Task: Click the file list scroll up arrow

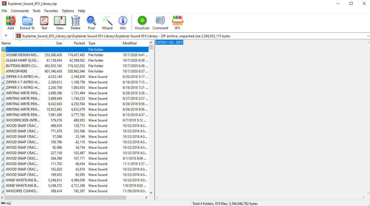Action: pos(151,43)
